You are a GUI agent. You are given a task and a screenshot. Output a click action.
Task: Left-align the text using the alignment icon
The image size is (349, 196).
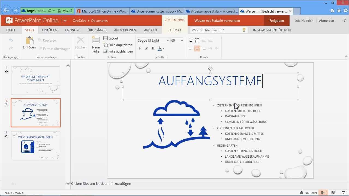click(x=190, y=48)
